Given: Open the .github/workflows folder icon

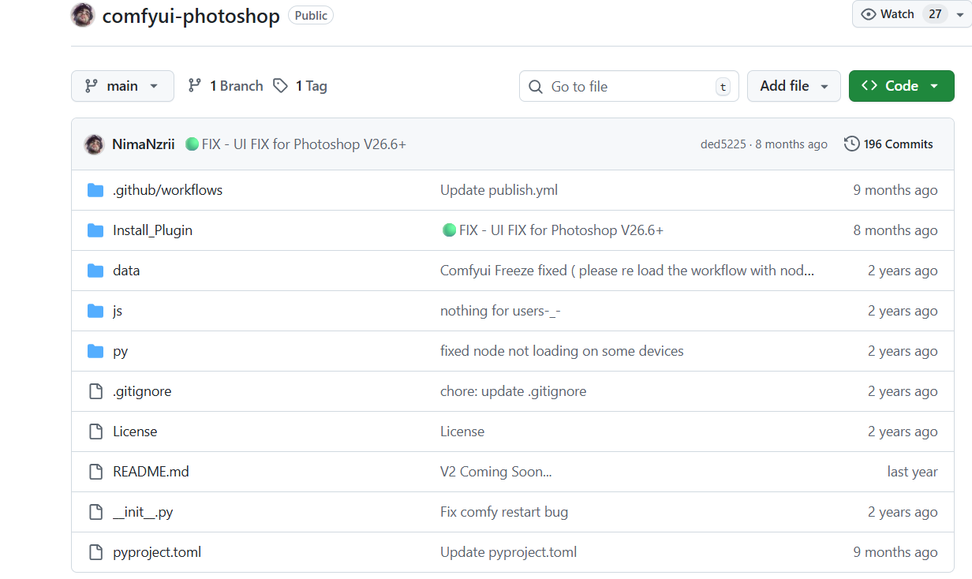Looking at the screenshot, I should pos(95,190).
